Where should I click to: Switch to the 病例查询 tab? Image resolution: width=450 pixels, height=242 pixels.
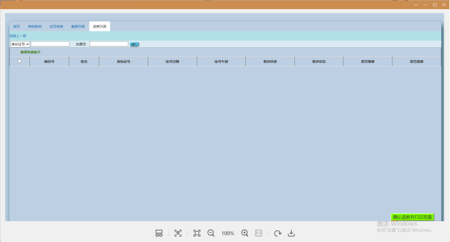coord(35,26)
